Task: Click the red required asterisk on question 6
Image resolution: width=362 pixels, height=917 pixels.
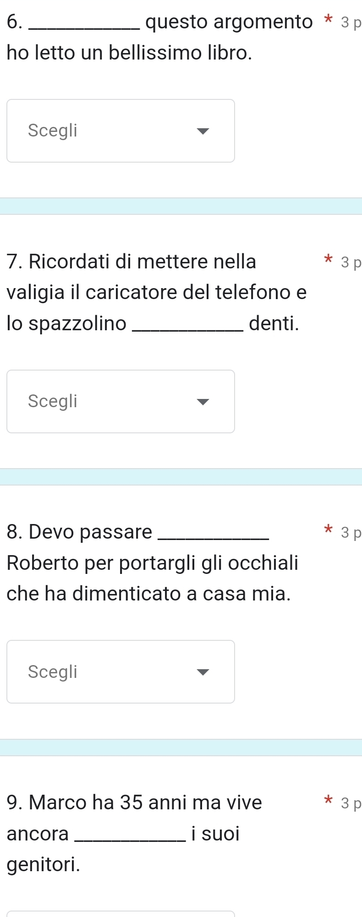Action: point(327,21)
